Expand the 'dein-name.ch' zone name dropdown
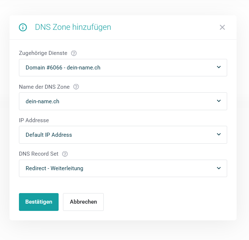This screenshot has width=249, height=240. (x=123, y=101)
